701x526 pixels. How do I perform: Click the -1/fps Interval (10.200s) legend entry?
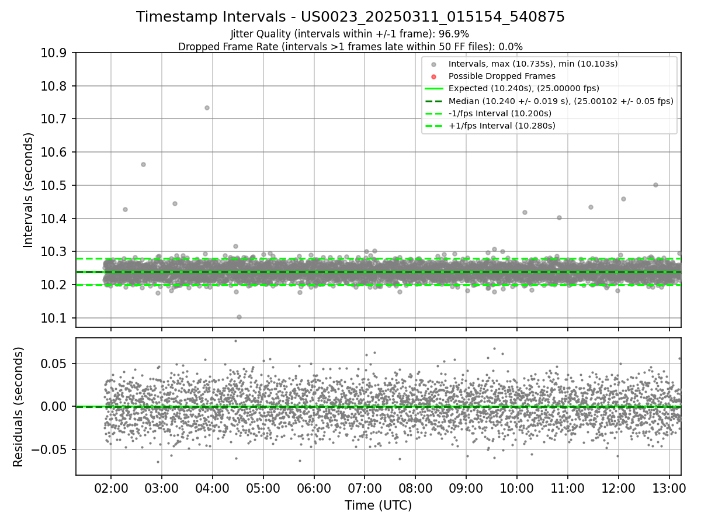[499, 113]
